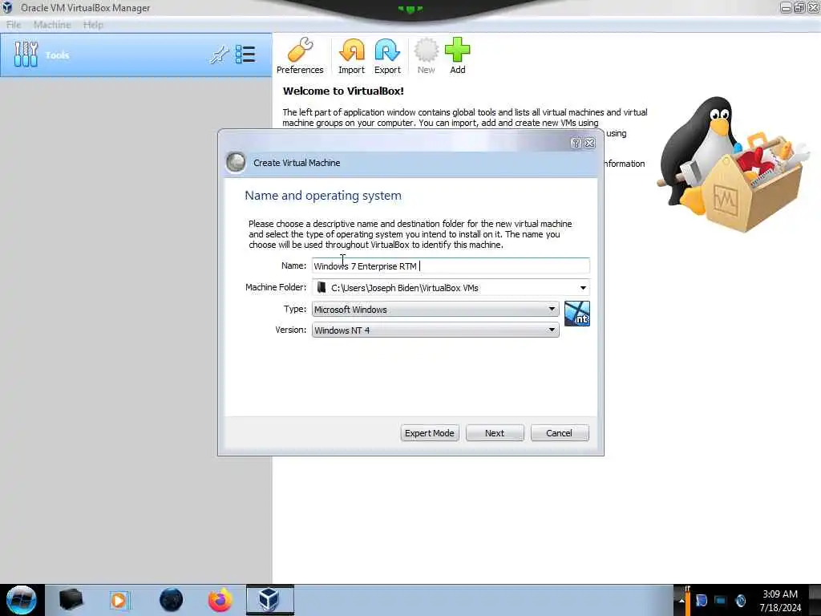
Task: Click the Tux toolbox illustration
Action: 734,164
